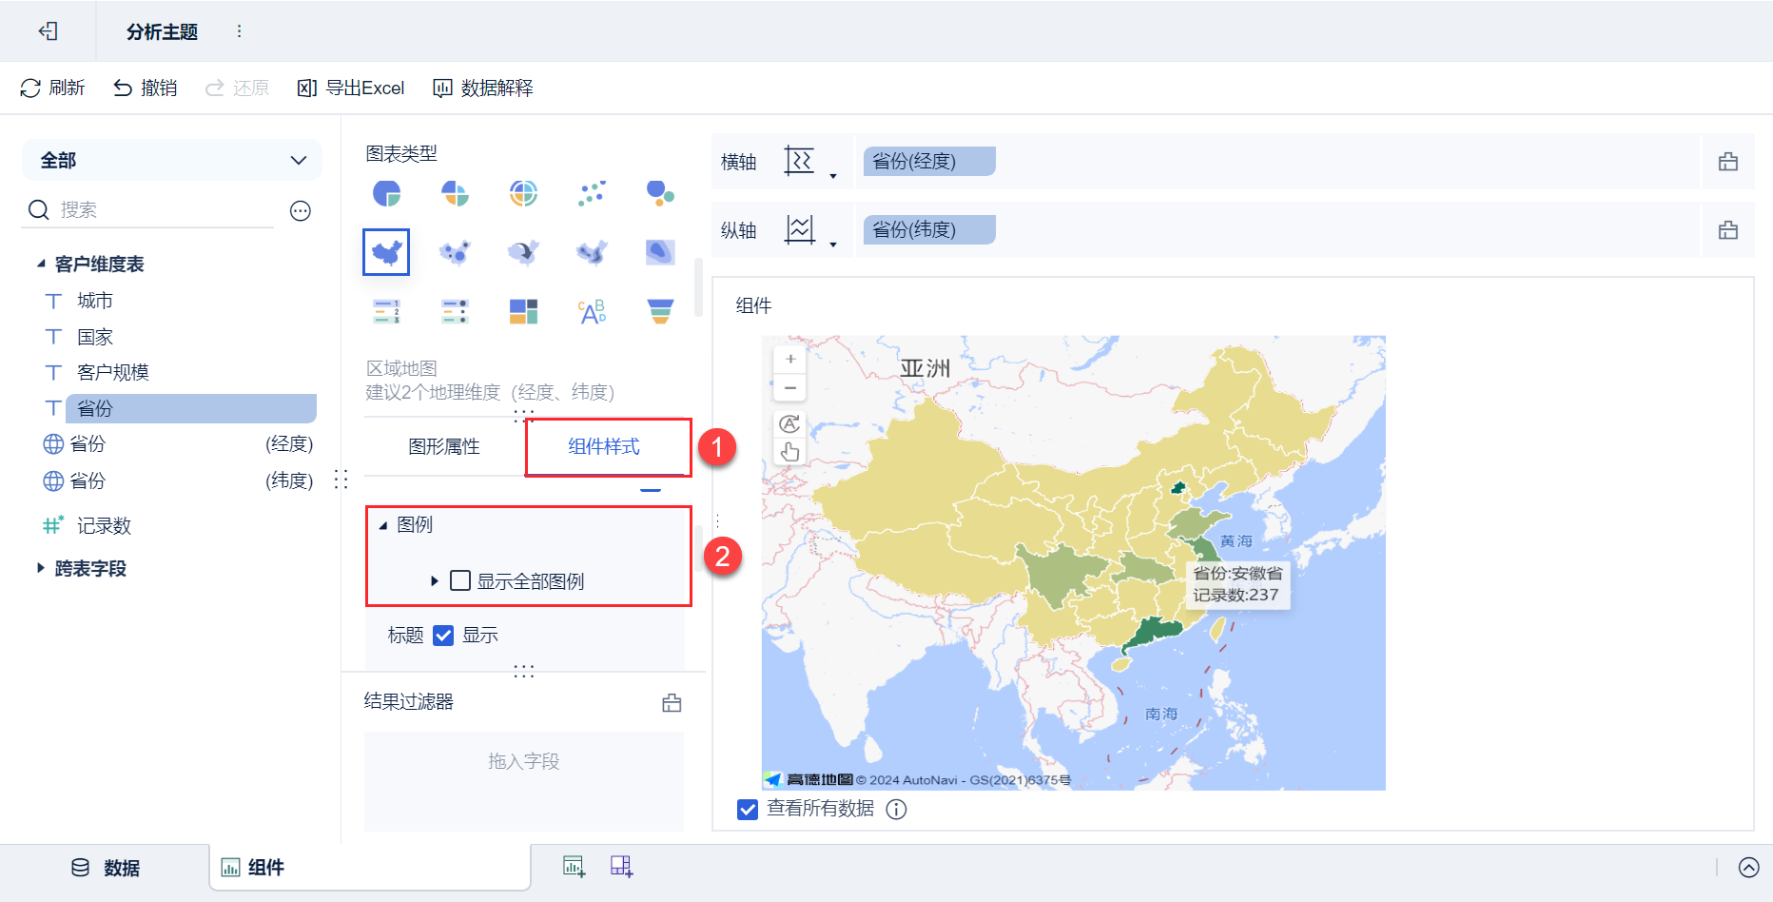Uncheck the 查看所有数据 checkbox
The width and height of the screenshot is (1773, 902).
coord(748,809)
